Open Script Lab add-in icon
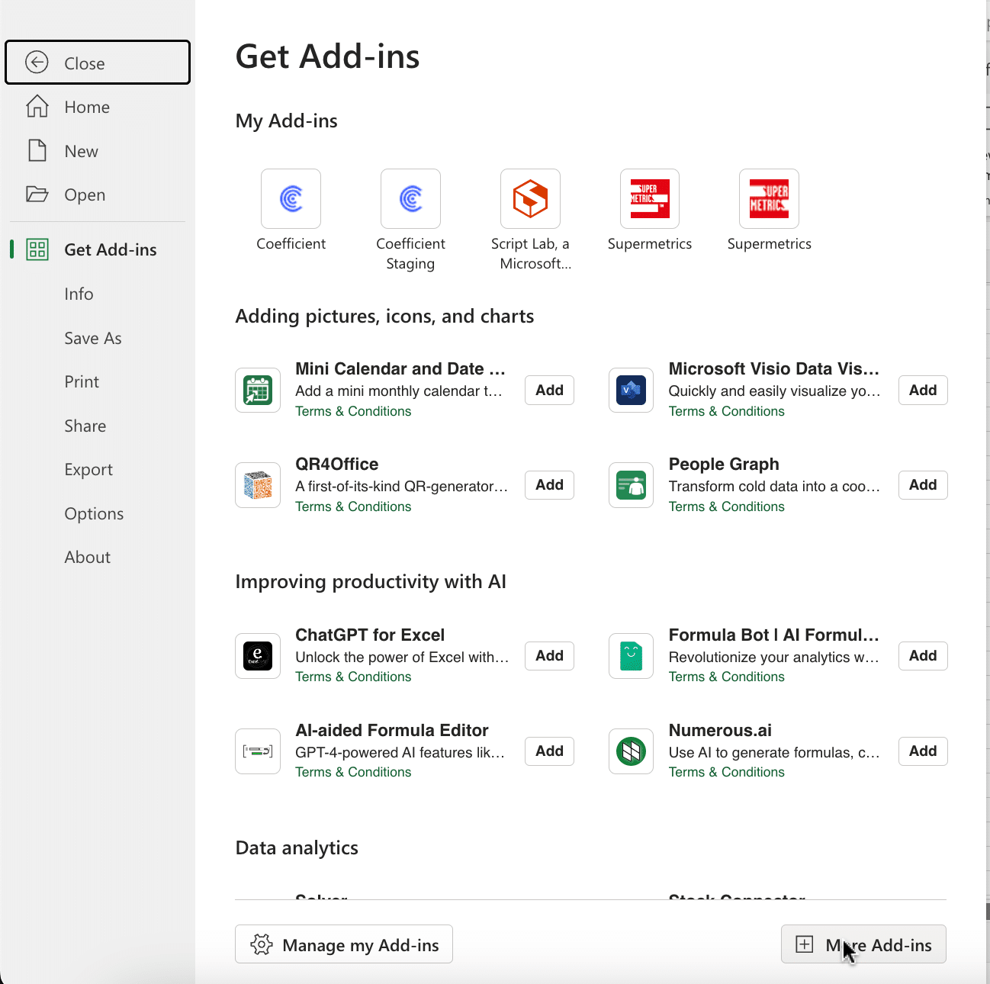This screenshot has width=990, height=984. coord(530,199)
